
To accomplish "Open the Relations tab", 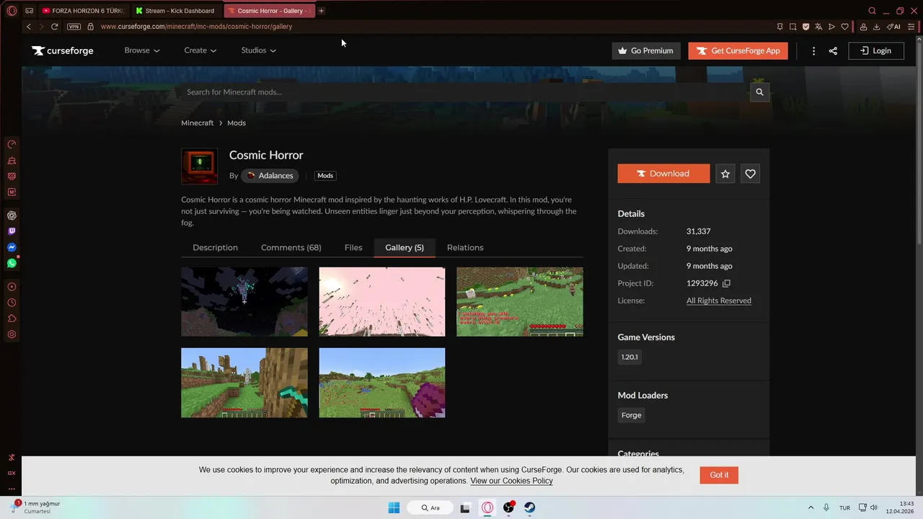I will pos(465,247).
